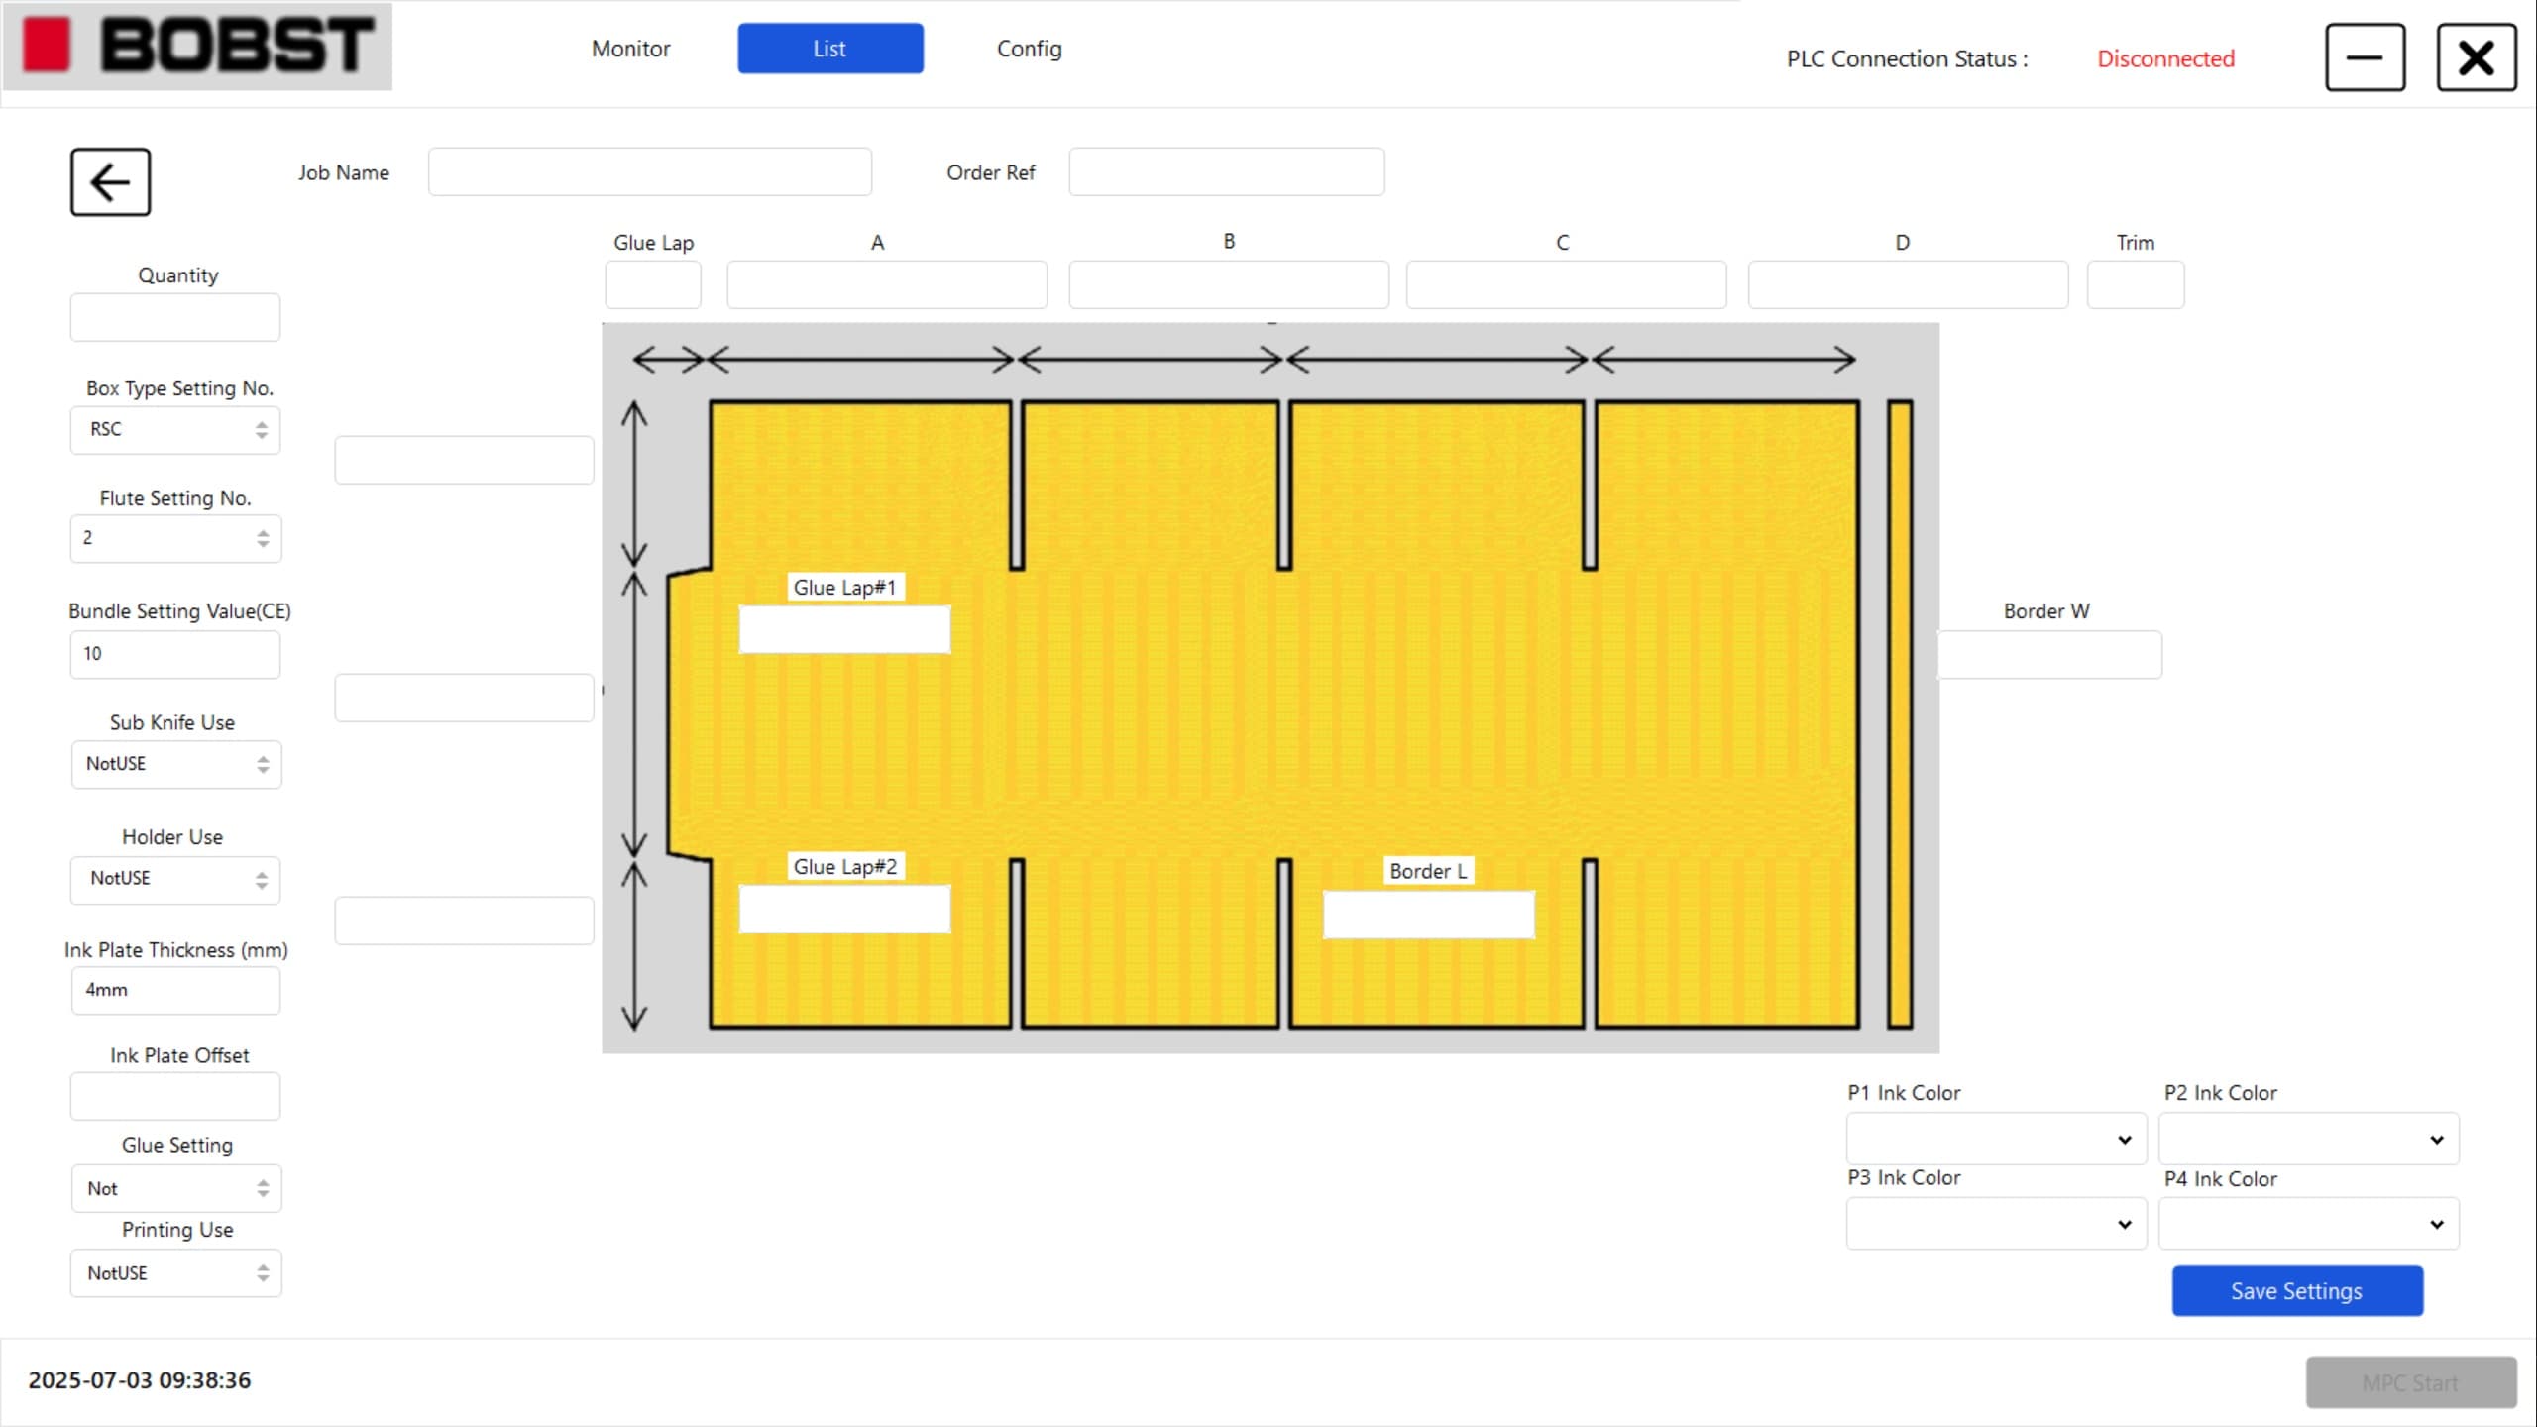The width and height of the screenshot is (2537, 1427).
Task: Switch to the Monitor tab
Action: tap(630, 49)
